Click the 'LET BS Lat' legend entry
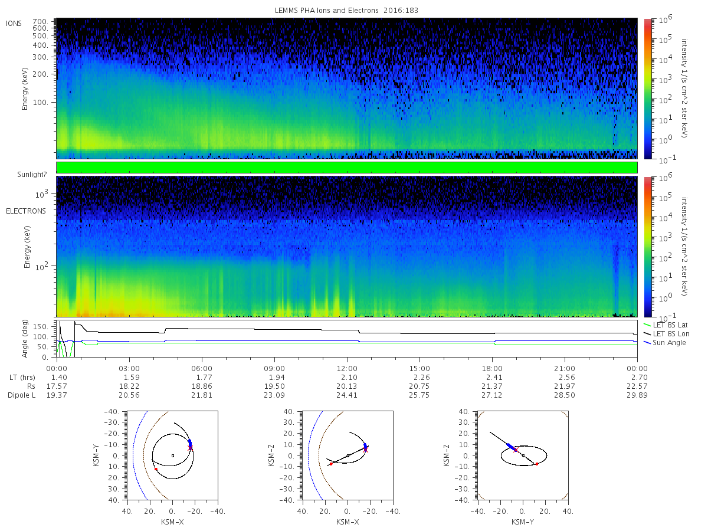Screen dimensions: 708x531 [666, 325]
